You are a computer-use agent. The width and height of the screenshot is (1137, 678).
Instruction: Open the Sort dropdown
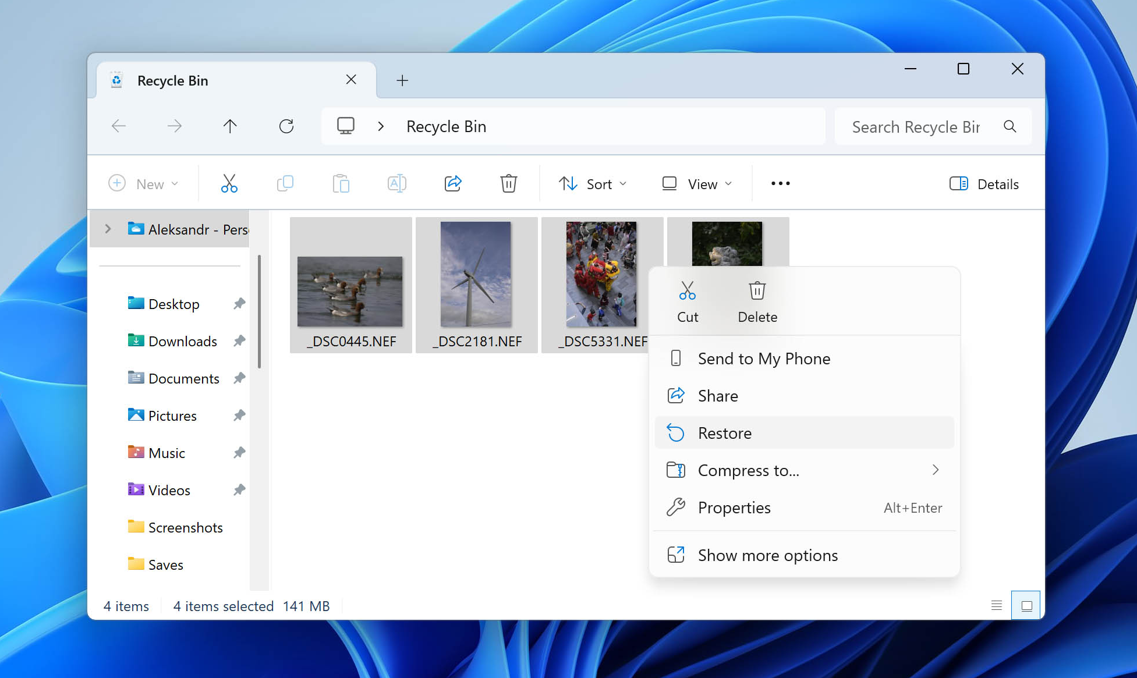click(593, 183)
